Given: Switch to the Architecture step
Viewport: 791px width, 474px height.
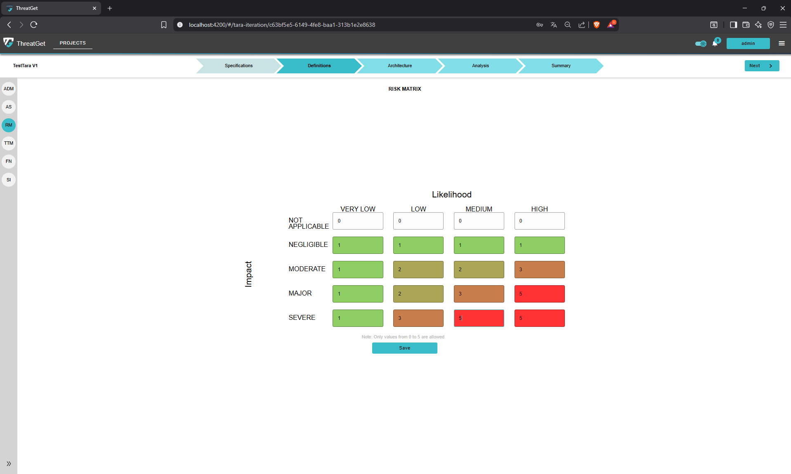Looking at the screenshot, I should pos(399,66).
